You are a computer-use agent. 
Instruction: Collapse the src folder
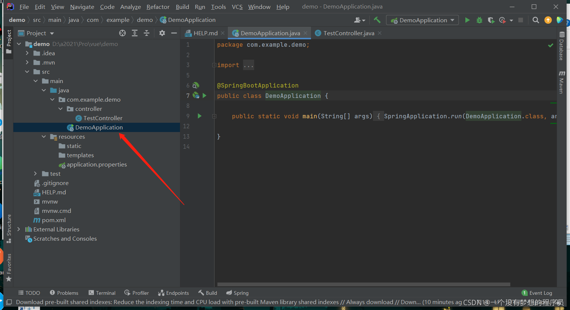pos(27,72)
